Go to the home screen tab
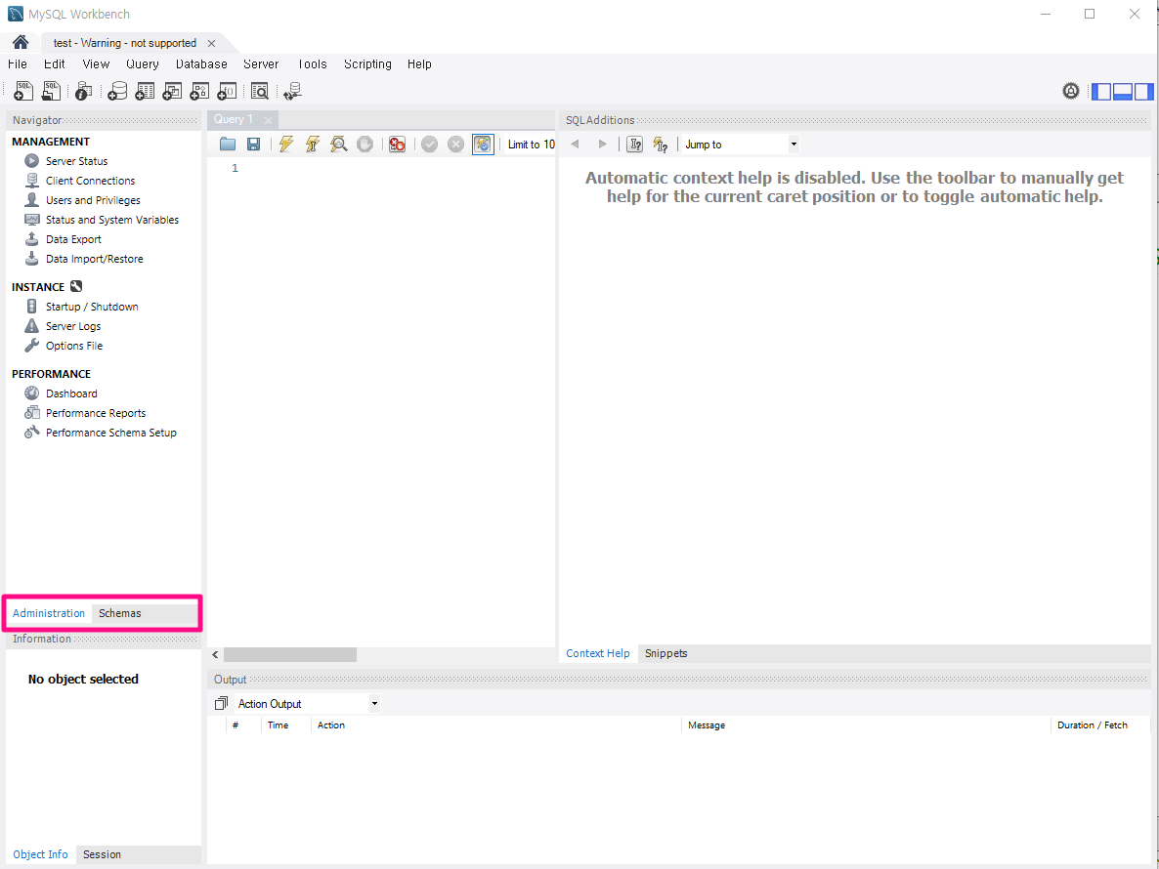This screenshot has width=1159, height=869. [x=21, y=43]
